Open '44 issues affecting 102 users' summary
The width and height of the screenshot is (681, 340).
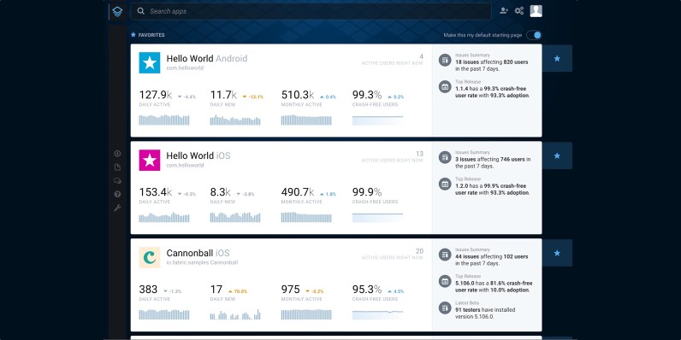[492, 260]
